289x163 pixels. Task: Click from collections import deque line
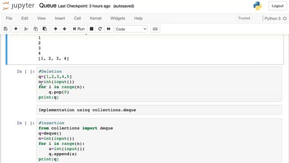76,128
